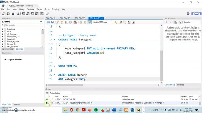The width and height of the screenshot is (202, 113).
Task: Open the File menu
Action: coord(3,9)
